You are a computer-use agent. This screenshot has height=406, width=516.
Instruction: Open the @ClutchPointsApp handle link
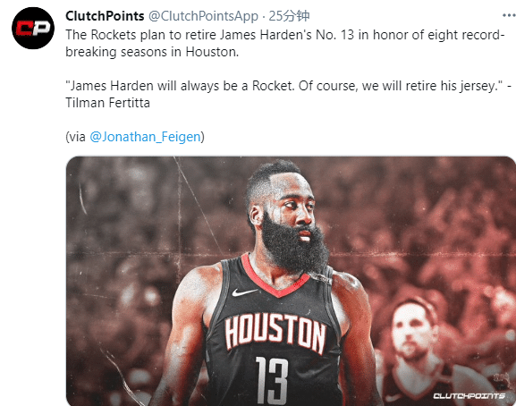203,16
